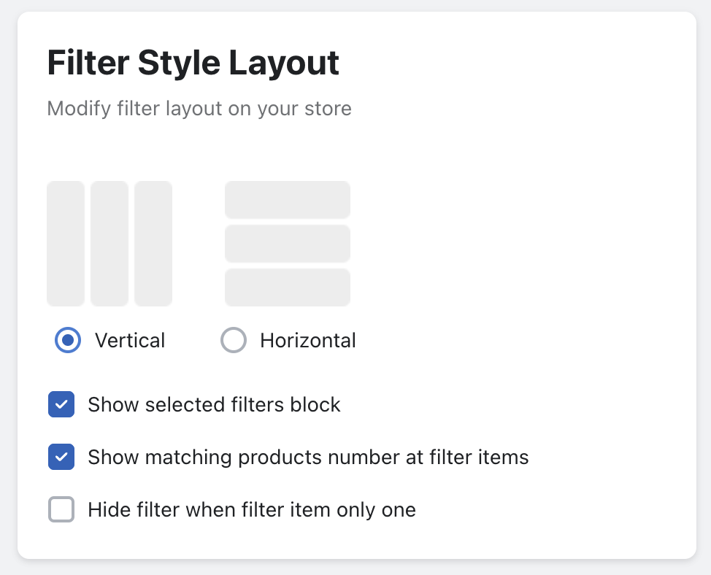Click the bottom bar of horizontal preview
This screenshot has width=711, height=575.
[x=288, y=287]
